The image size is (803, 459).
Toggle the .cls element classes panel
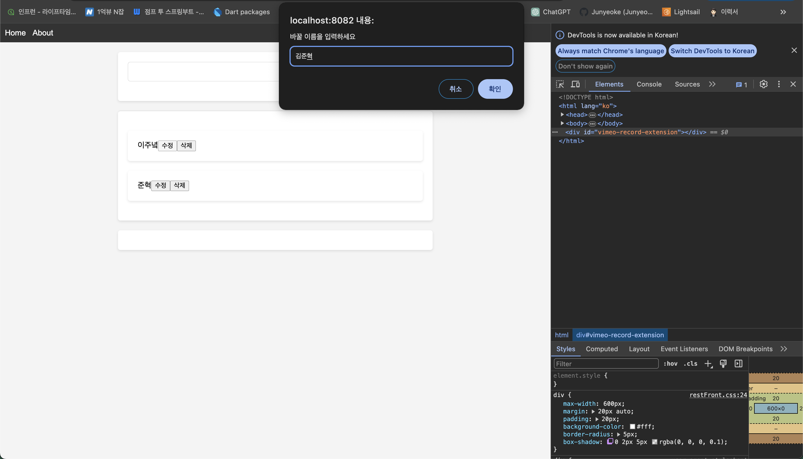pyautogui.click(x=690, y=363)
